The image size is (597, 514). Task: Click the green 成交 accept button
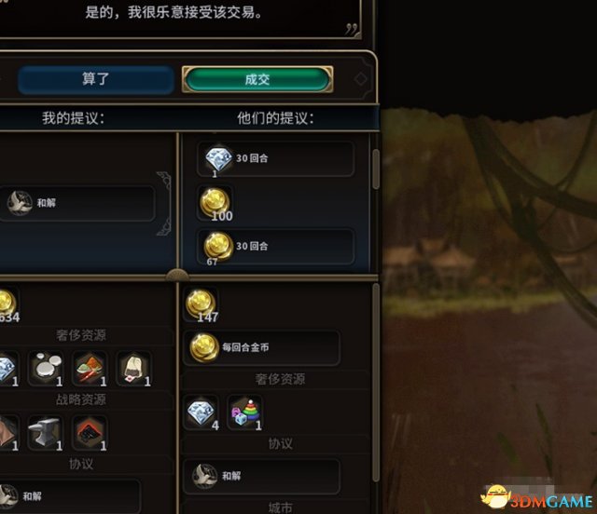pyautogui.click(x=257, y=79)
